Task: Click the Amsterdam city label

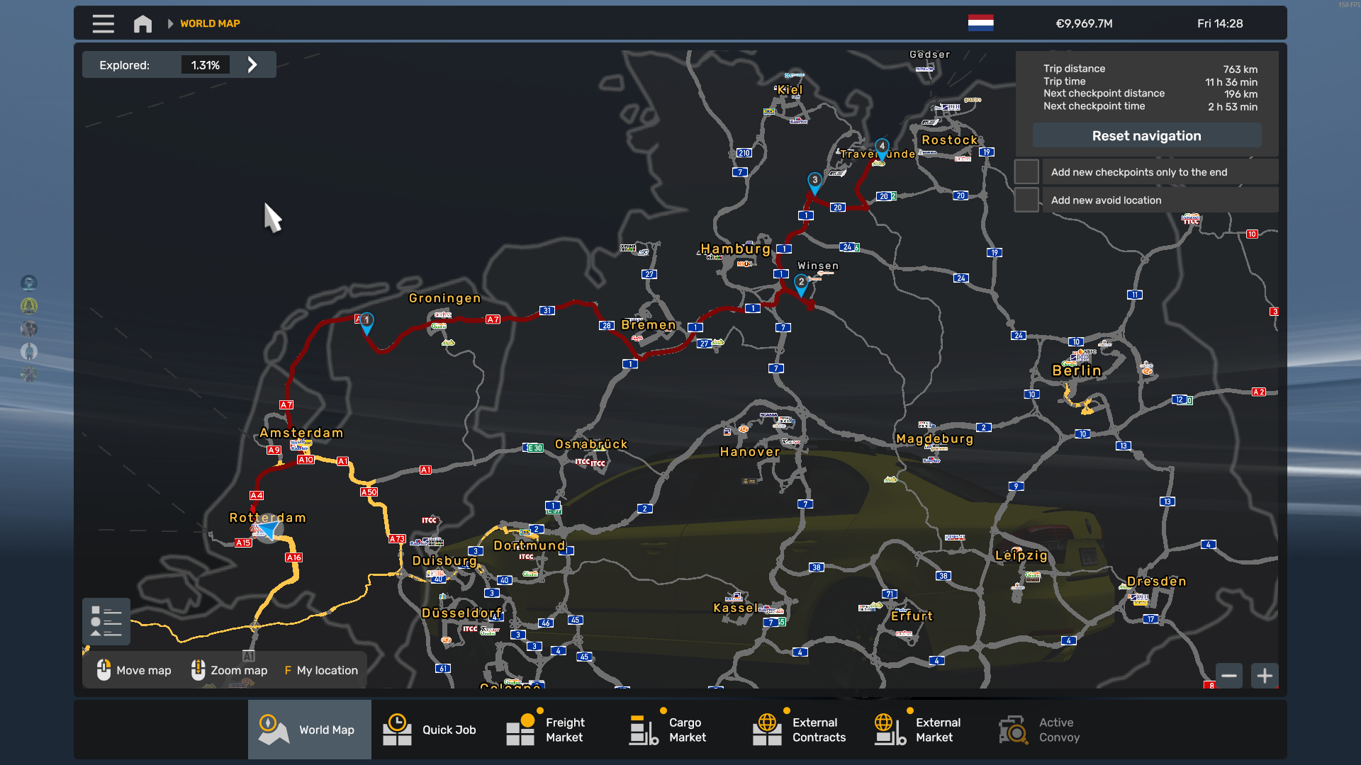Action: coord(301,433)
